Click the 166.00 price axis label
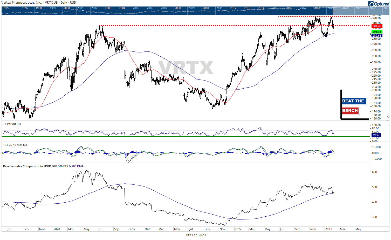This screenshot has width=391, height=240. pyautogui.click(x=376, y=118)
